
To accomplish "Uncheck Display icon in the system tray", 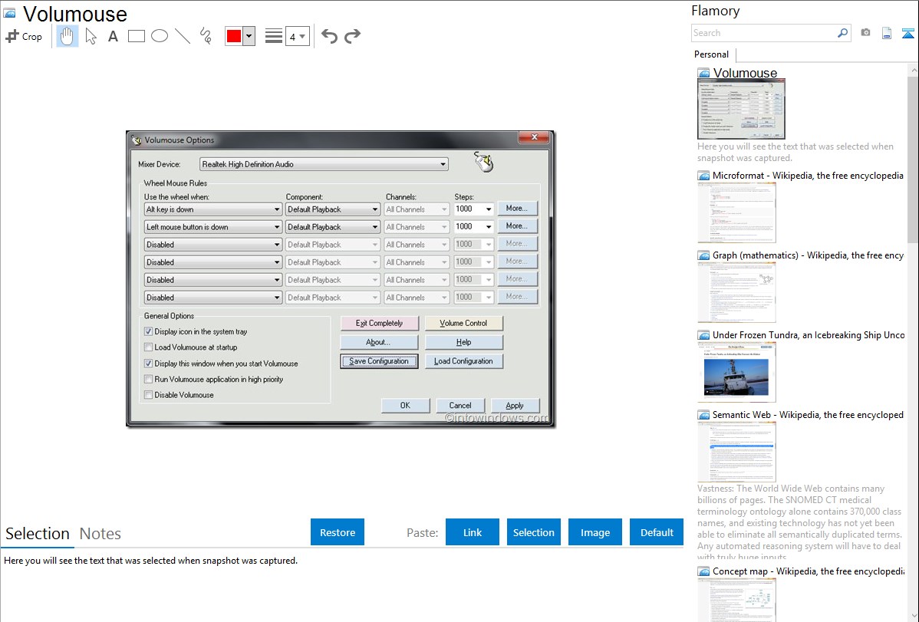I will (149, 332).
